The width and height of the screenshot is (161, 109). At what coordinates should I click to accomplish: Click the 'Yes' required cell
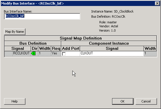click(x=56, y=54)
